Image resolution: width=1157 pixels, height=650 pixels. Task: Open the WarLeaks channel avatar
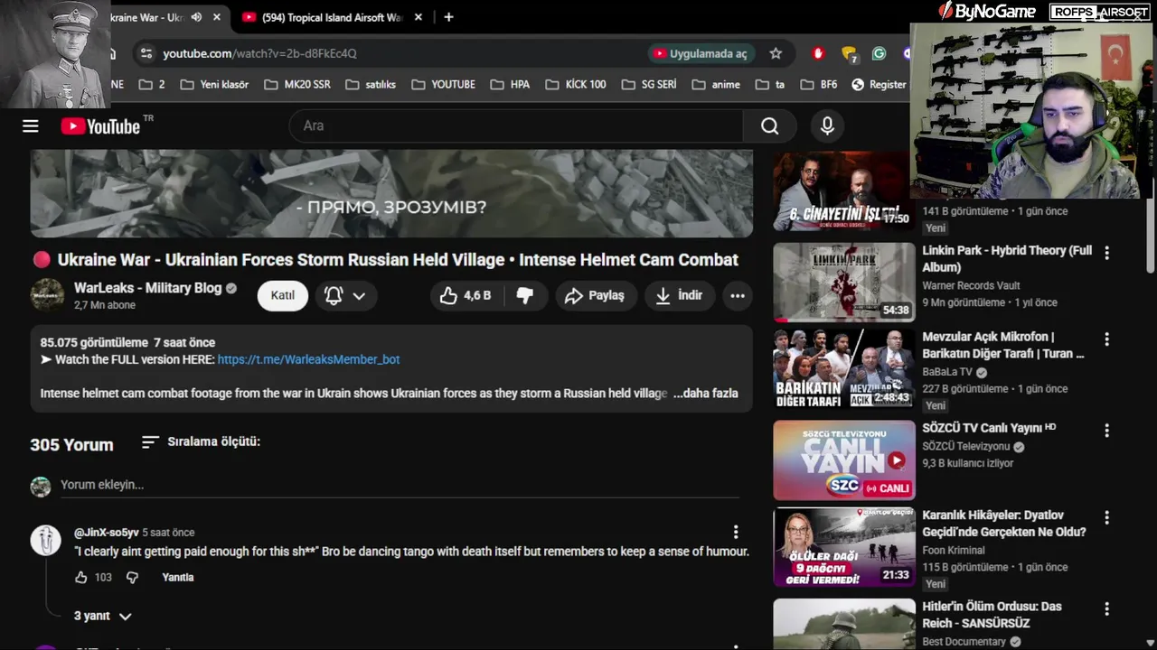pyautogui.click(x=47, y=295)
